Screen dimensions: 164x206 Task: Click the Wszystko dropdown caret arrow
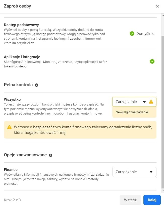[x=144, y=102]
